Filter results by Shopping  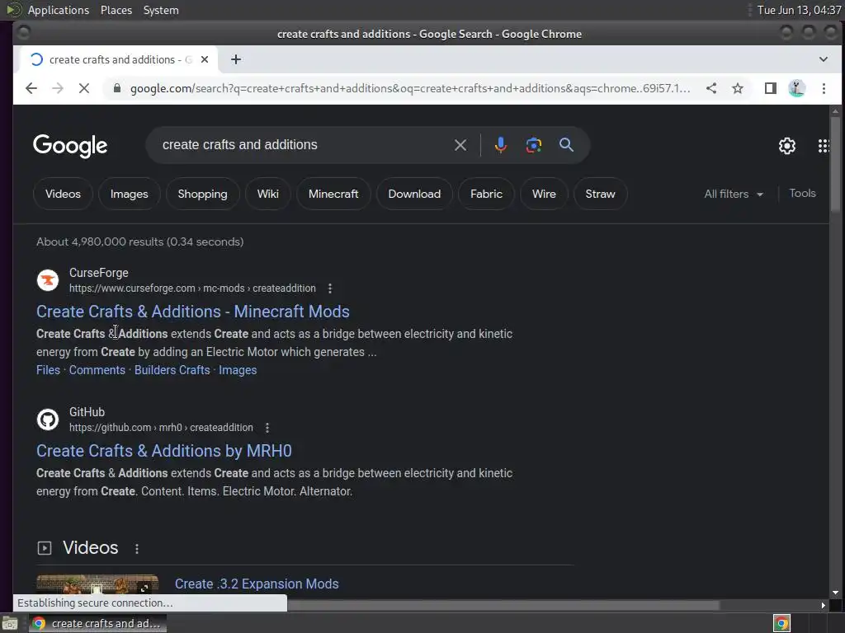203,195
